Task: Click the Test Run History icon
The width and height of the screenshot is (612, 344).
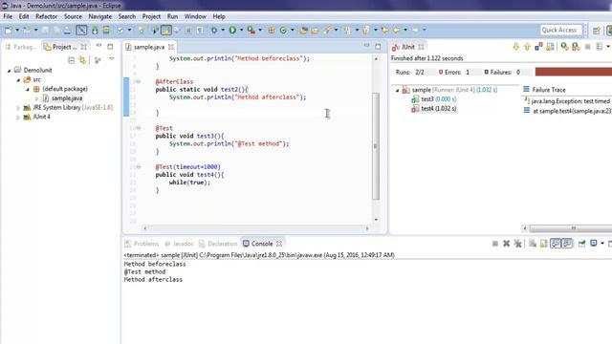Action: tap(600, 47)
